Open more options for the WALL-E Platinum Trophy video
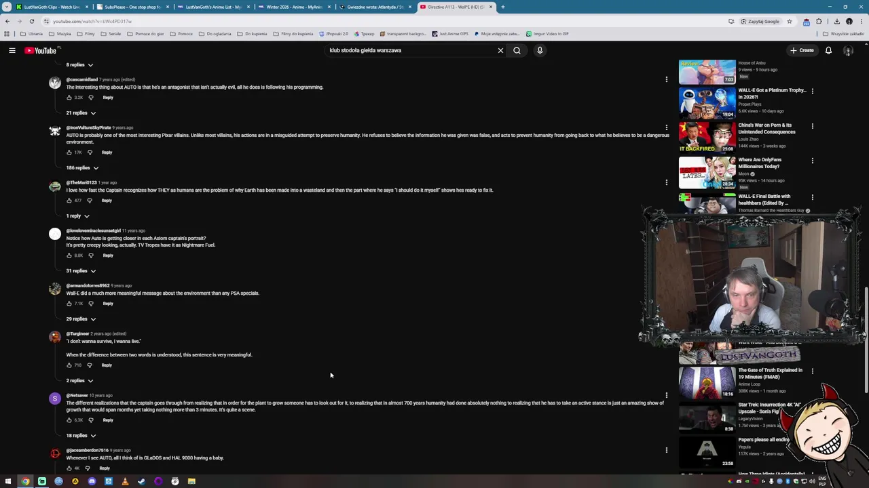869x488 pixels. pyautogui.click(x=813, y=91)
